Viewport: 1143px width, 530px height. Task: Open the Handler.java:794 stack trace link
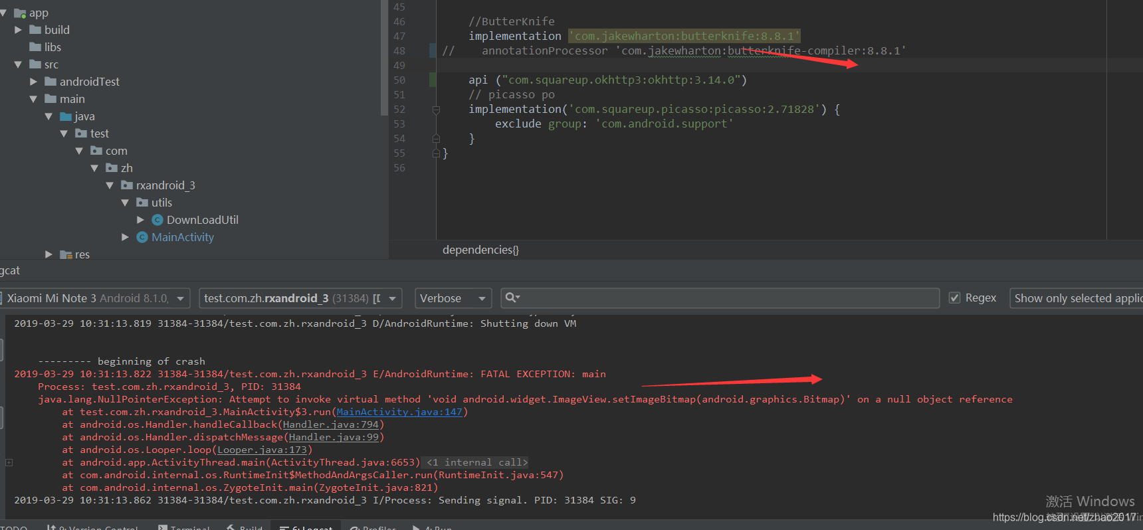(331, 424)
